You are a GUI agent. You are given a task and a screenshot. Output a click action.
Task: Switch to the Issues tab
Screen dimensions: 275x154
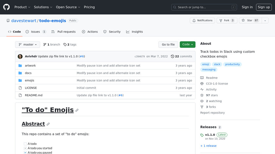pyautogui.click(x=35, y=32)
